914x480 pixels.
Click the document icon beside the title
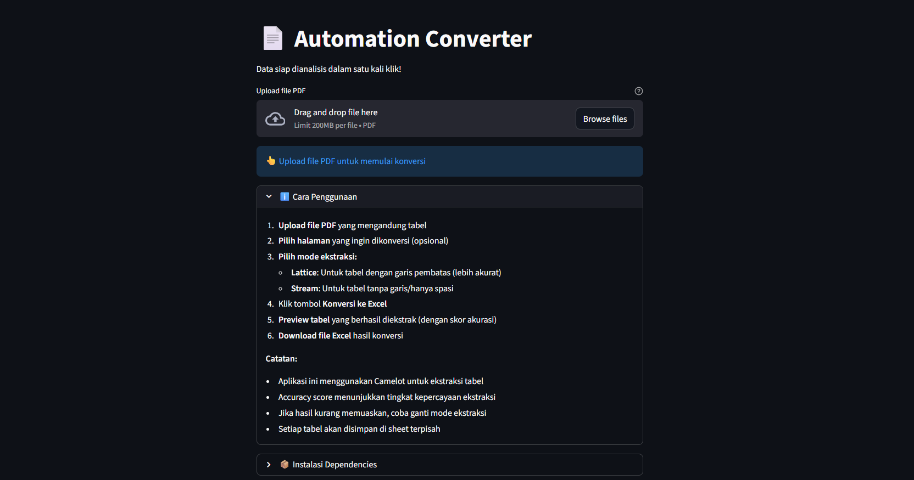click(x=272, y=38)
